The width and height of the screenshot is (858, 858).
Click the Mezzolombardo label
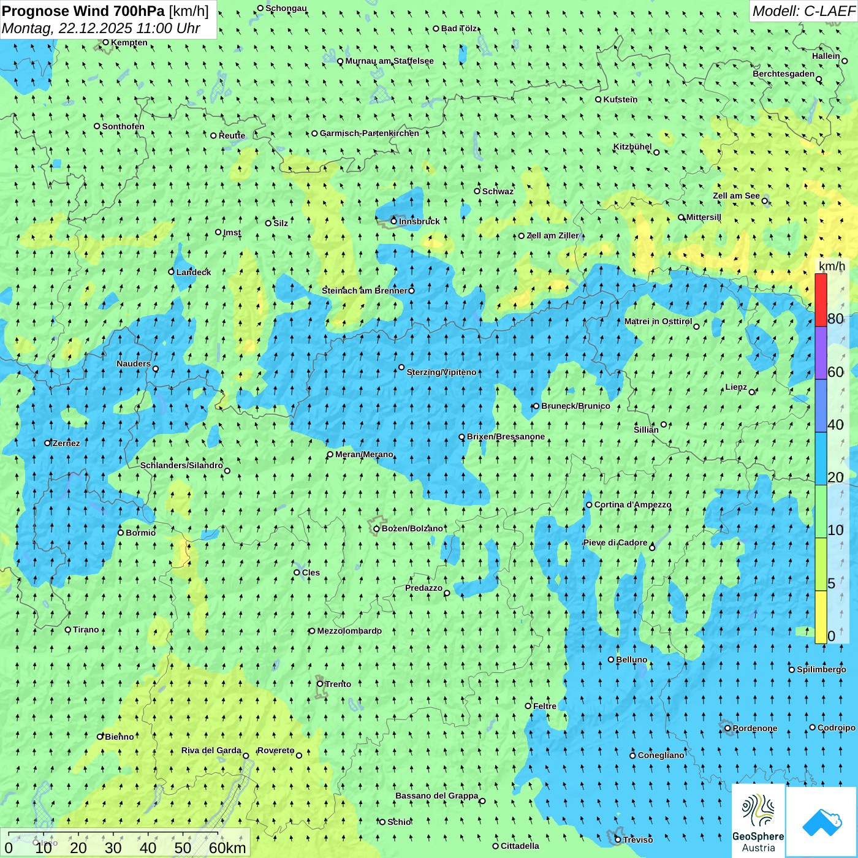coord(349,631)
